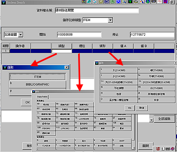
Task: Choose field number 95 button
Action: coord(46,133)
